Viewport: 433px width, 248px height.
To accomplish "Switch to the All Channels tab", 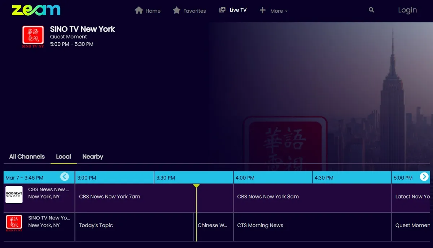I will point(27,157).
